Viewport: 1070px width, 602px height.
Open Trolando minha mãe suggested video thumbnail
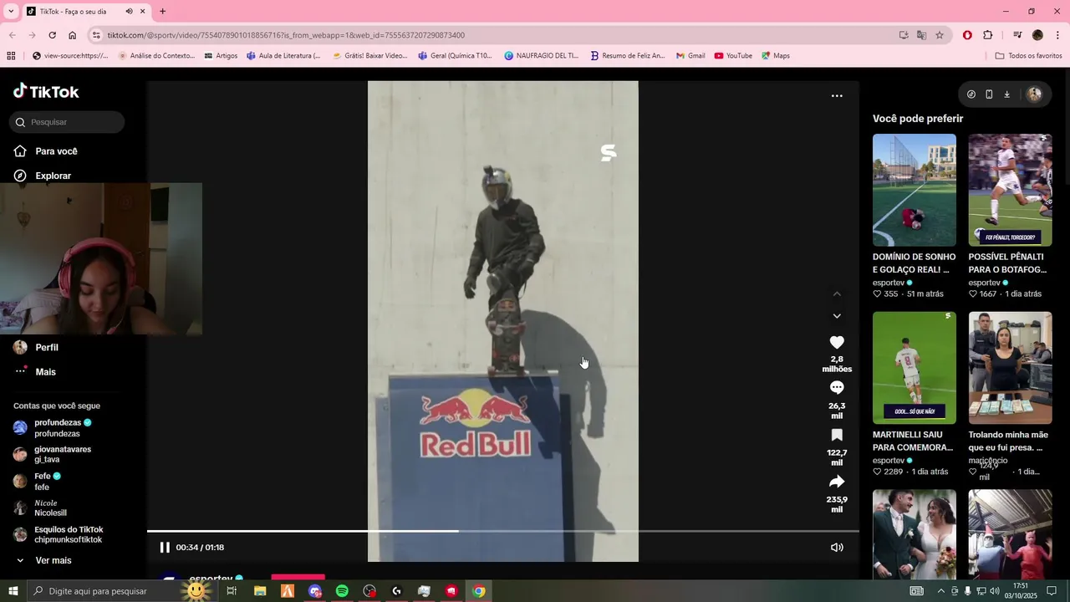[x=1010, y=368]
